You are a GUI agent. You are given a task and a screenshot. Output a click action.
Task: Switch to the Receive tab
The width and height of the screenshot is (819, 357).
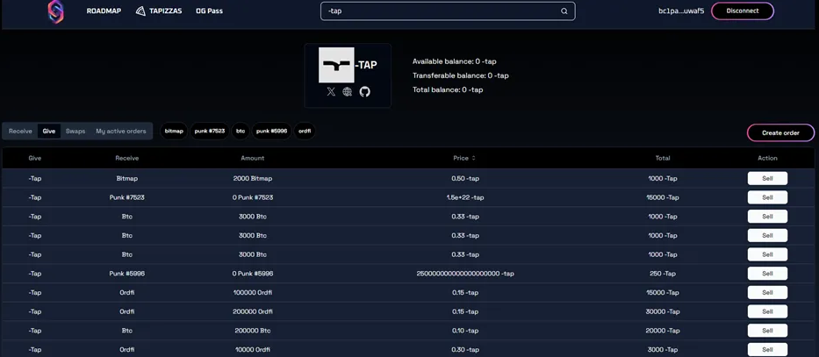(x=20, y=132)
